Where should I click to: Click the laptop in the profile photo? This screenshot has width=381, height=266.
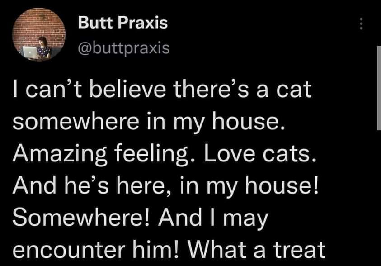(x=29, y=52)
